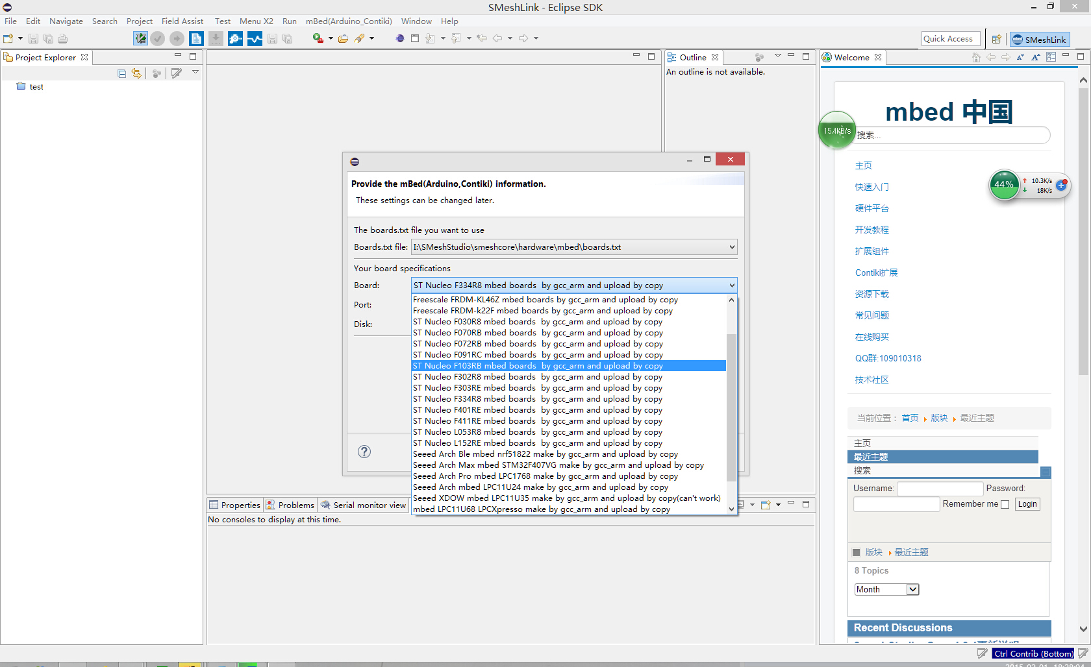Open the Field Assist menu

pos(182,21)
